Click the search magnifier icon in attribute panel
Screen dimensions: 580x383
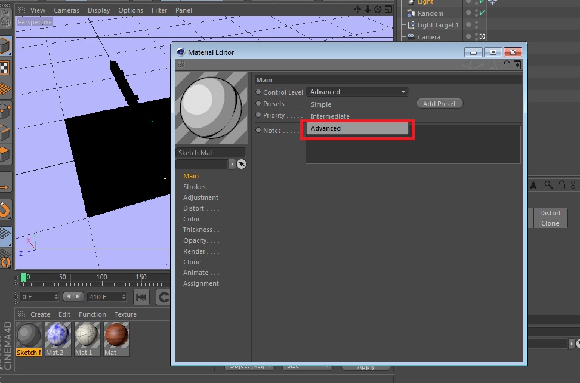(548, 184)
